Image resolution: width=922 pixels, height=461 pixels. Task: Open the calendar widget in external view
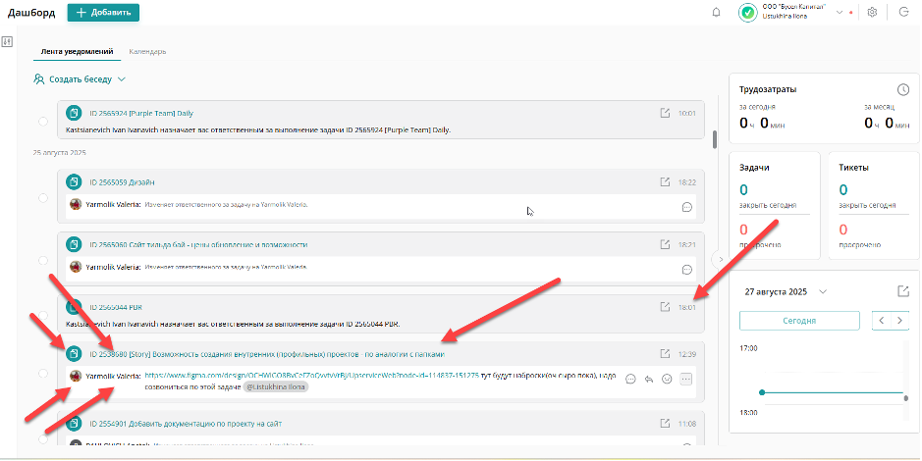tap(903, 291)
